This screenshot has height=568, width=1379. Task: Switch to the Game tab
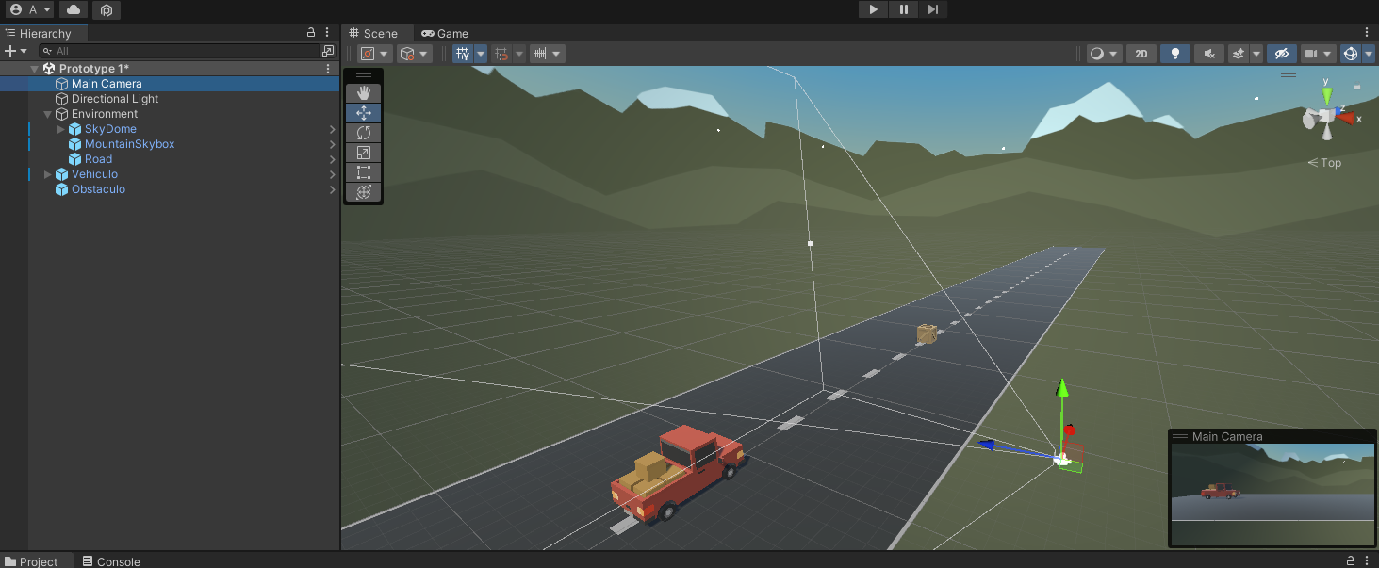pos(445,33)
